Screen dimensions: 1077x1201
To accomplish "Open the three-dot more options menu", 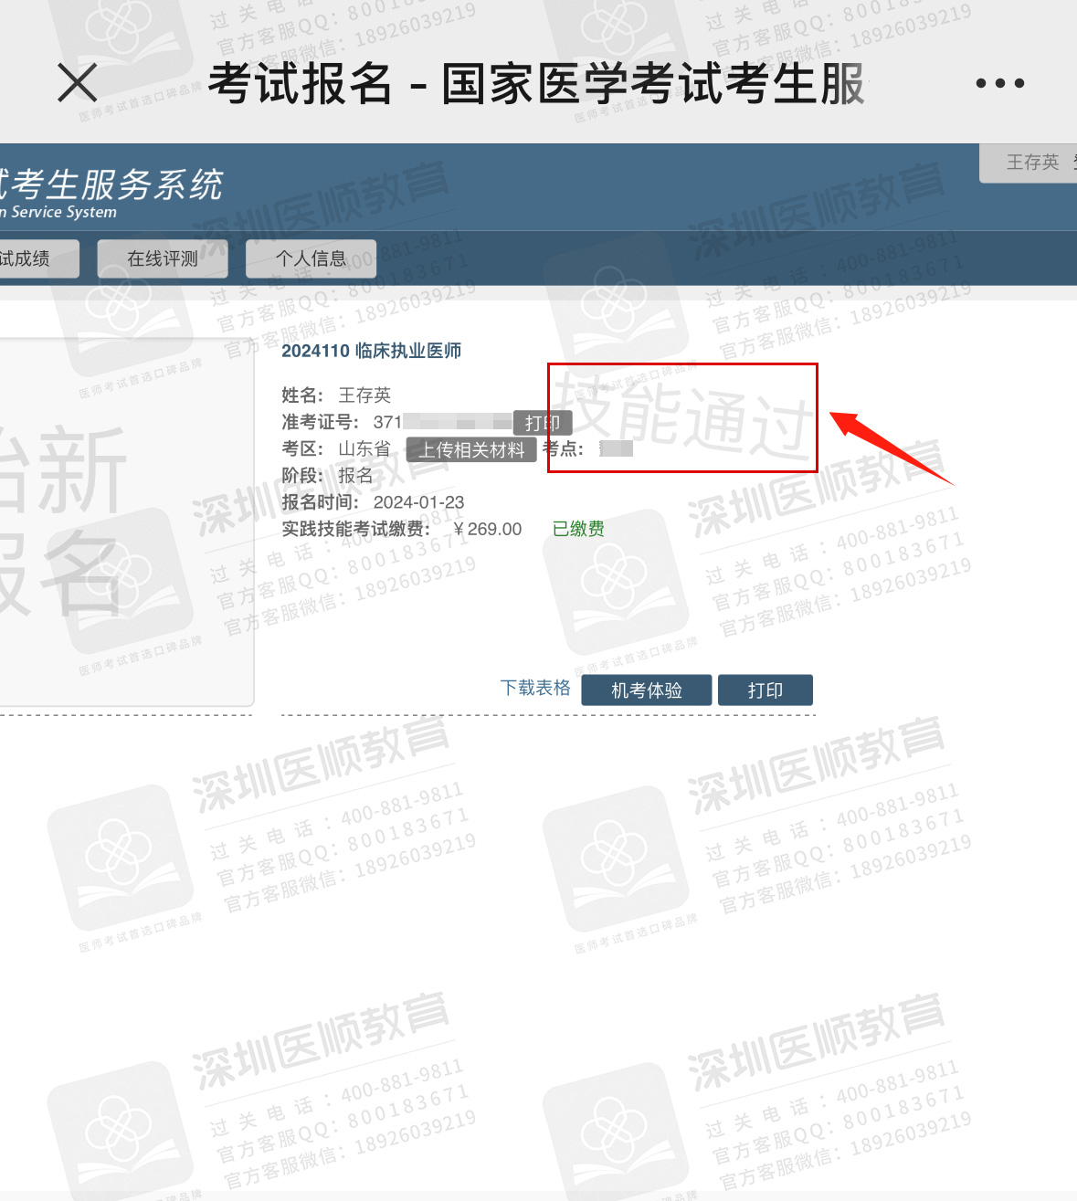I will click(x=1000, y=83).
